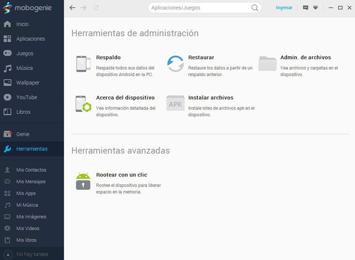The height and width of the screenshot is (260, 355).
Task: Switch to Aplicaciones section
Action: 31,39
